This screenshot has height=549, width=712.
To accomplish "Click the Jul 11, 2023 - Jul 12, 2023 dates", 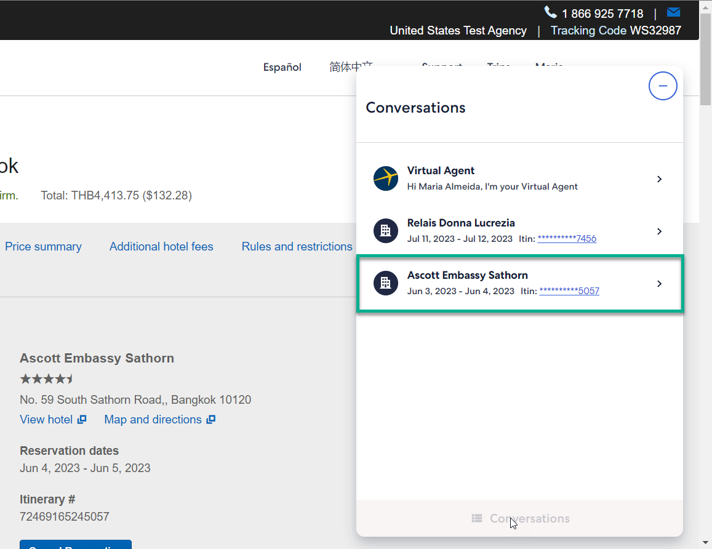I will [460, 238].
